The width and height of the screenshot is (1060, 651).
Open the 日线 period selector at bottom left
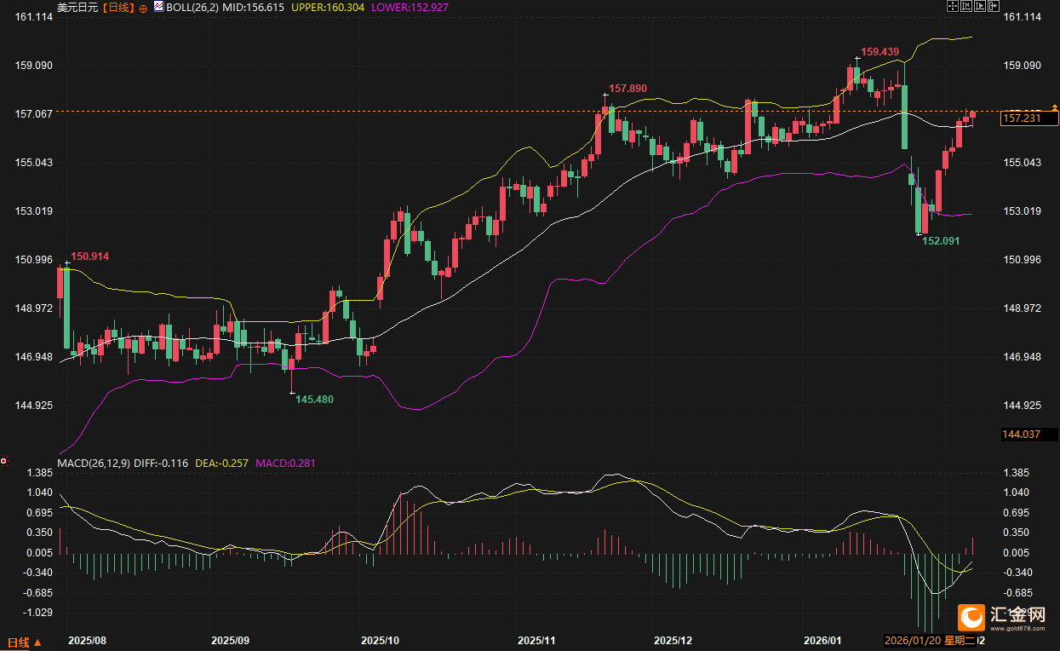[x=24, y=642]
